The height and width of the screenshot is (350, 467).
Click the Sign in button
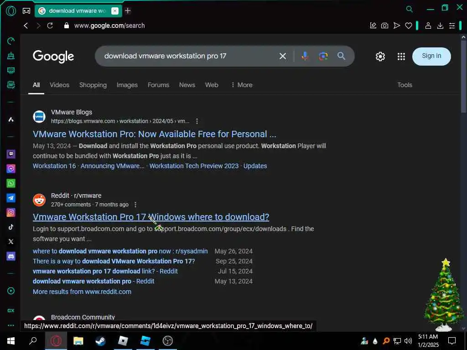pyautogui.click(x=431, y=56)
